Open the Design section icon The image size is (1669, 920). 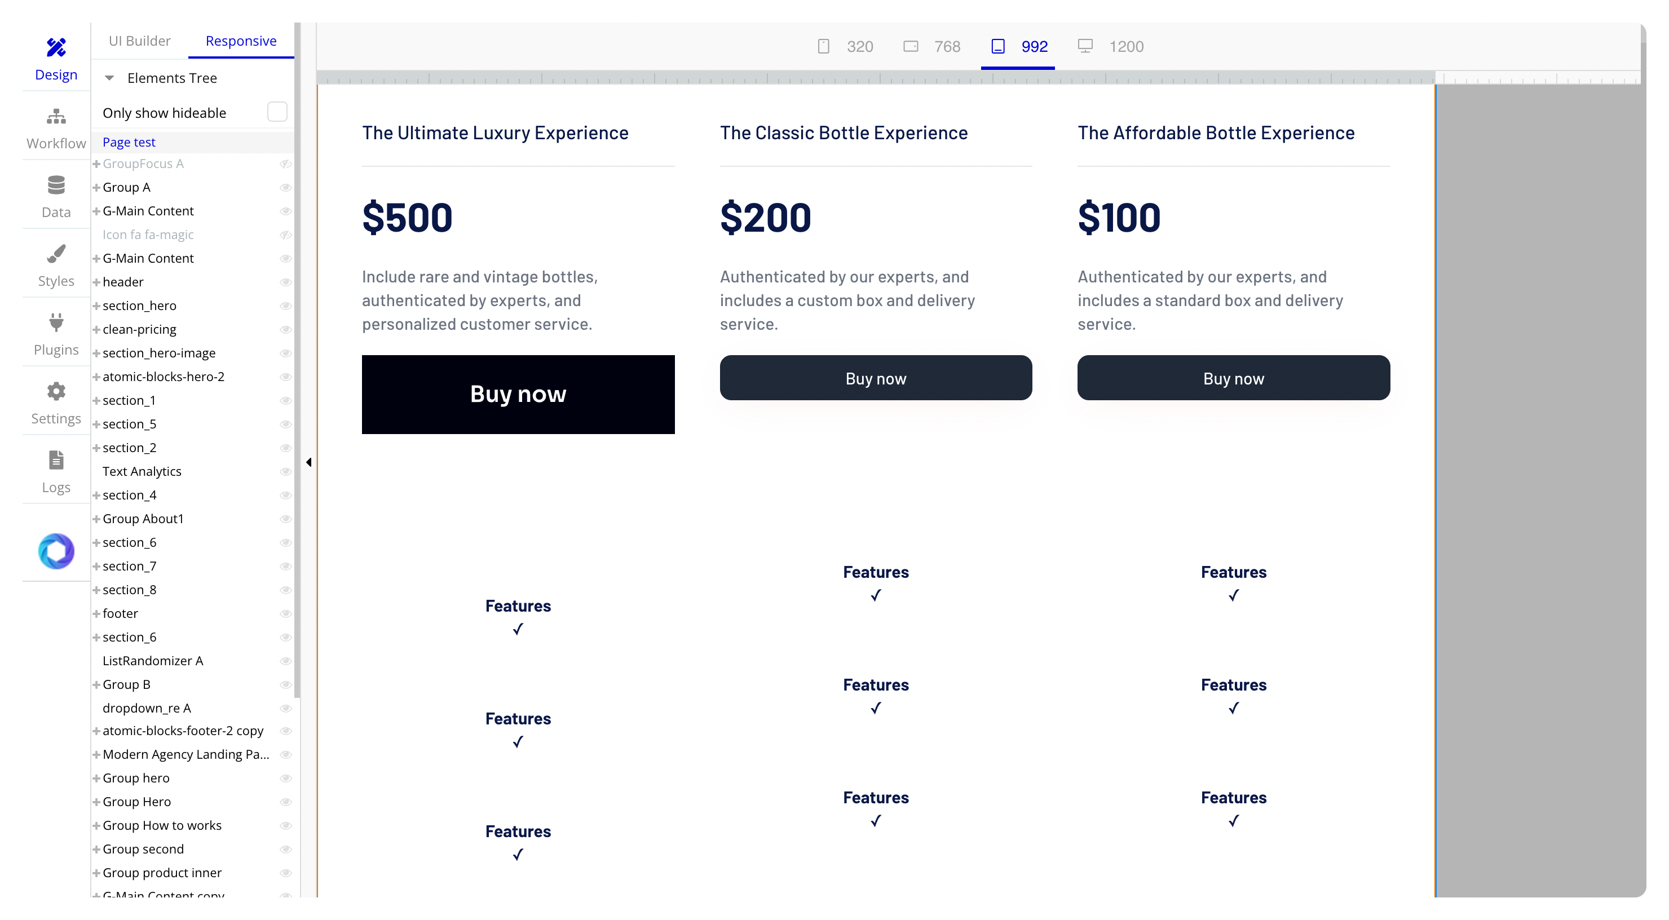pos(56,47)
